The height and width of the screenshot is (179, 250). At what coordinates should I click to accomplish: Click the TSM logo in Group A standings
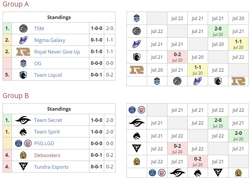23,29
